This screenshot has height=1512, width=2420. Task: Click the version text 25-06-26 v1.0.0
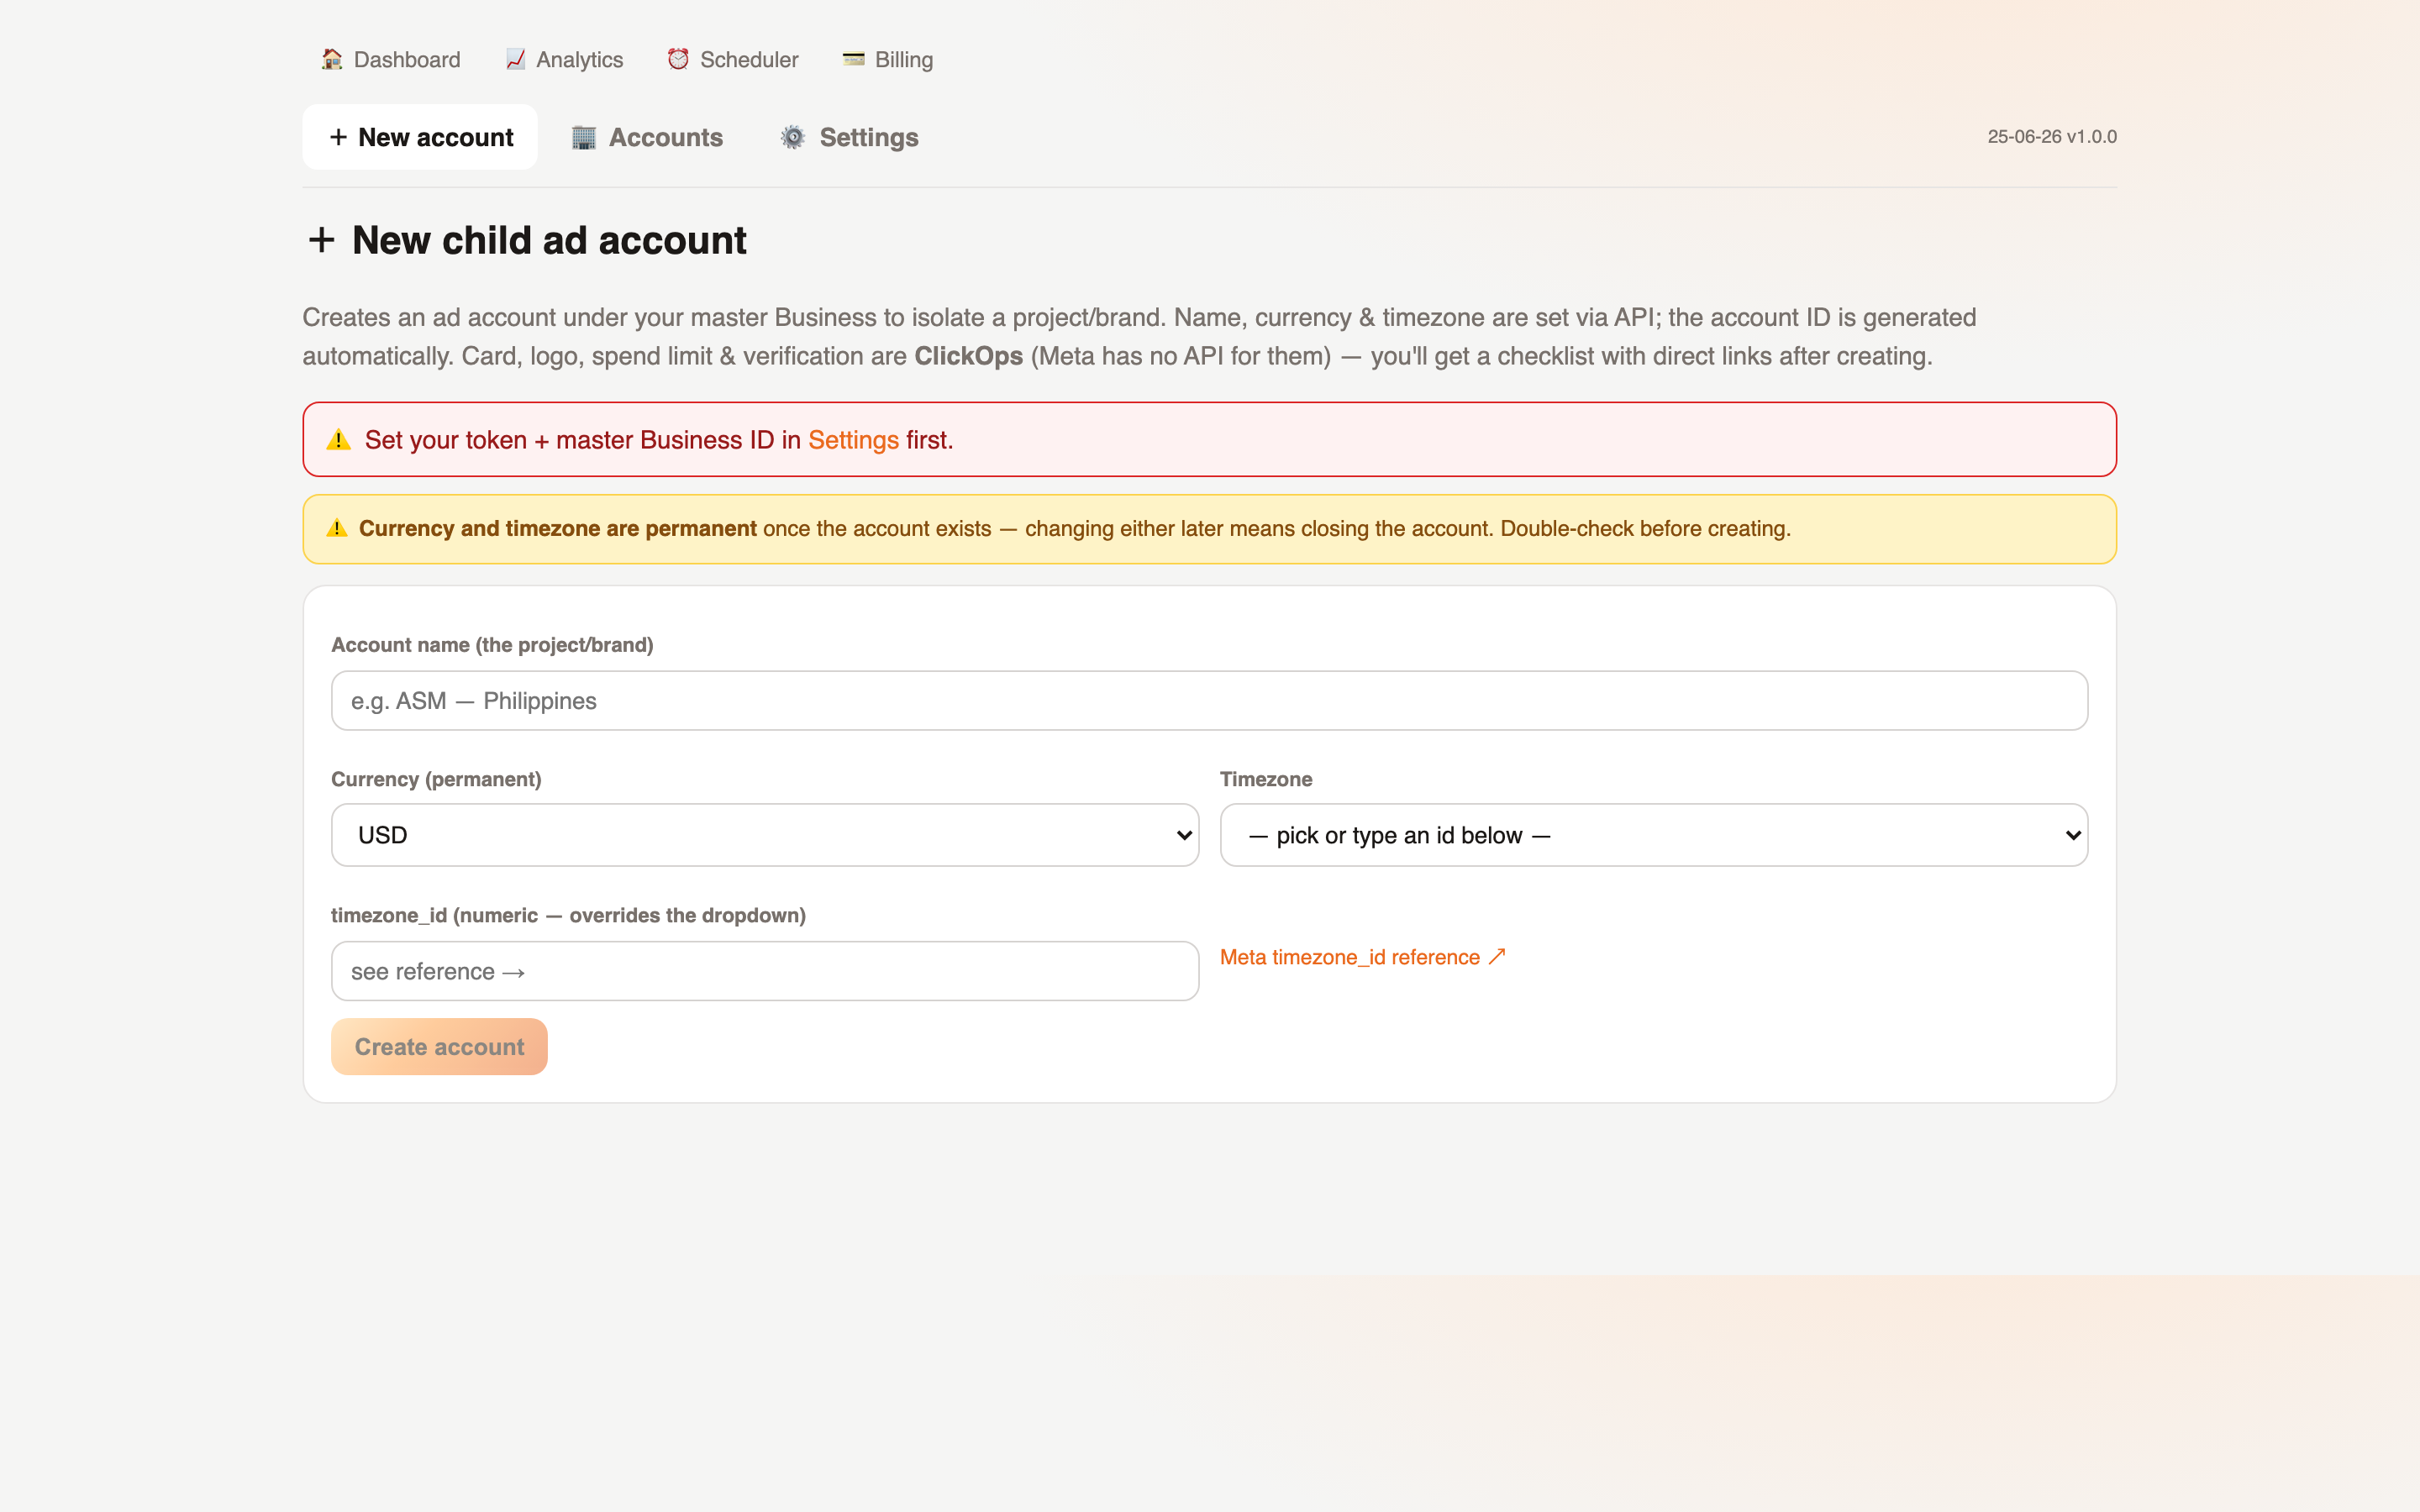pos(2051,136)
